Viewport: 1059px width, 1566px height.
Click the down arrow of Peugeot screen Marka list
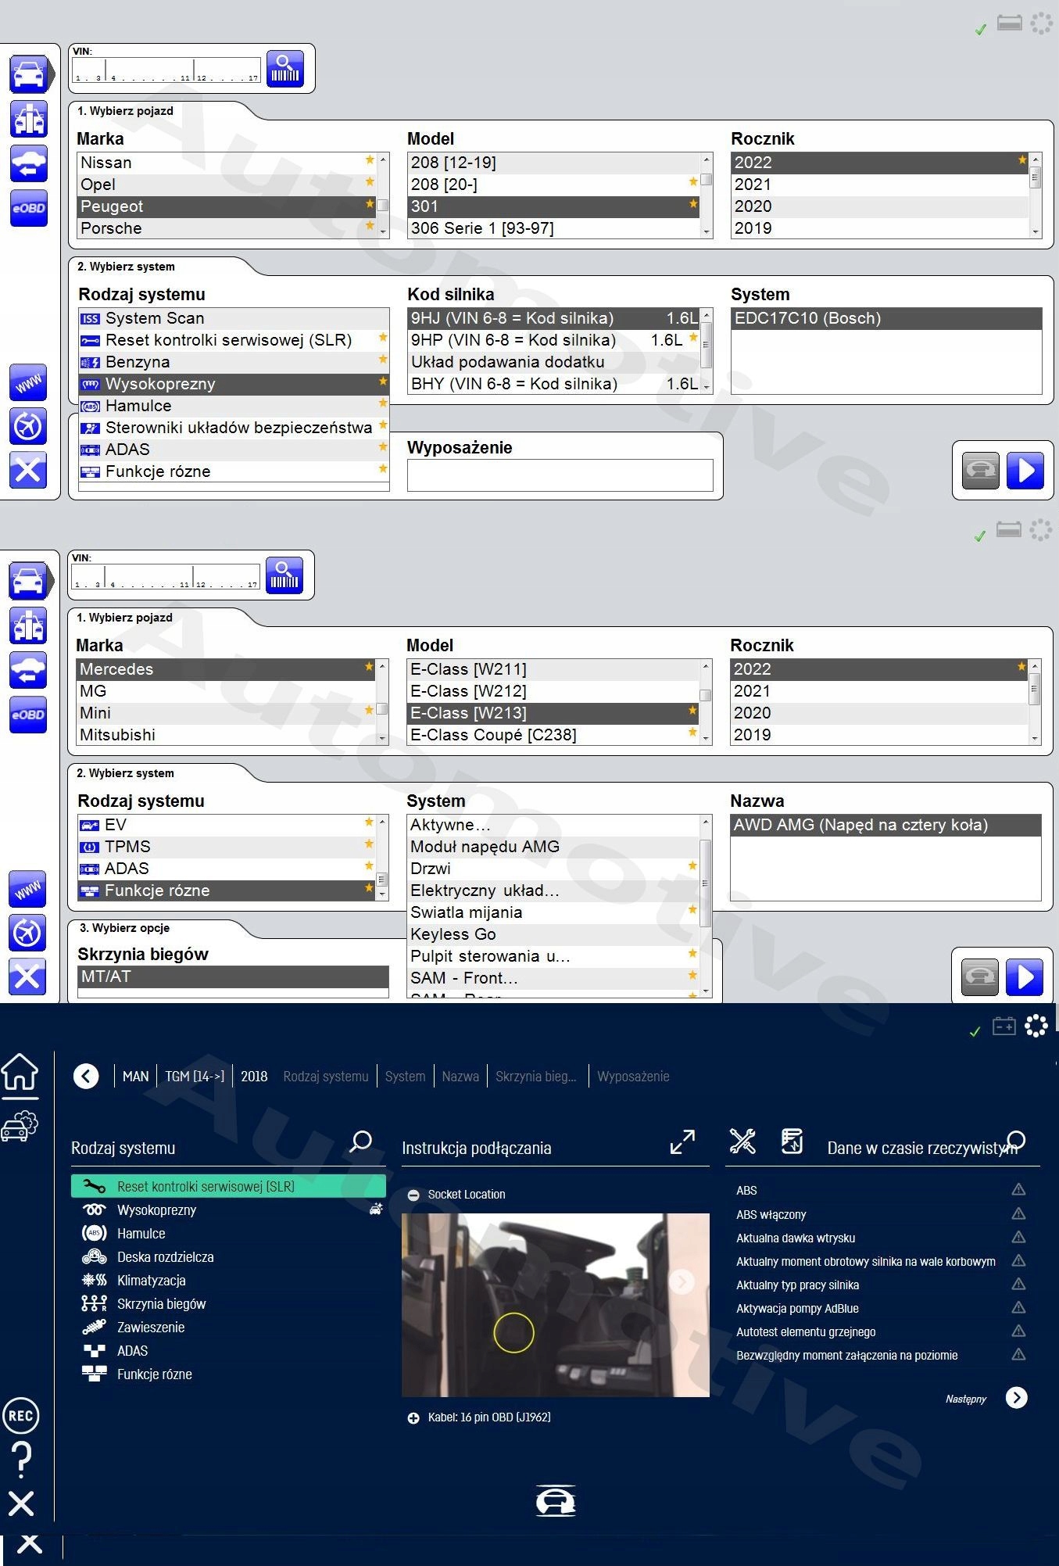[383, 232]
